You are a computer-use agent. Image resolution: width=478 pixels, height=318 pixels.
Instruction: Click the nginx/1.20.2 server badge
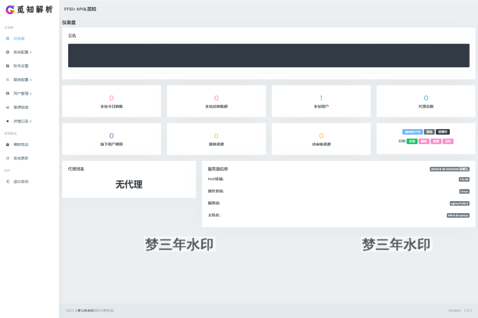pyautogui.click(x=459, y=203)
